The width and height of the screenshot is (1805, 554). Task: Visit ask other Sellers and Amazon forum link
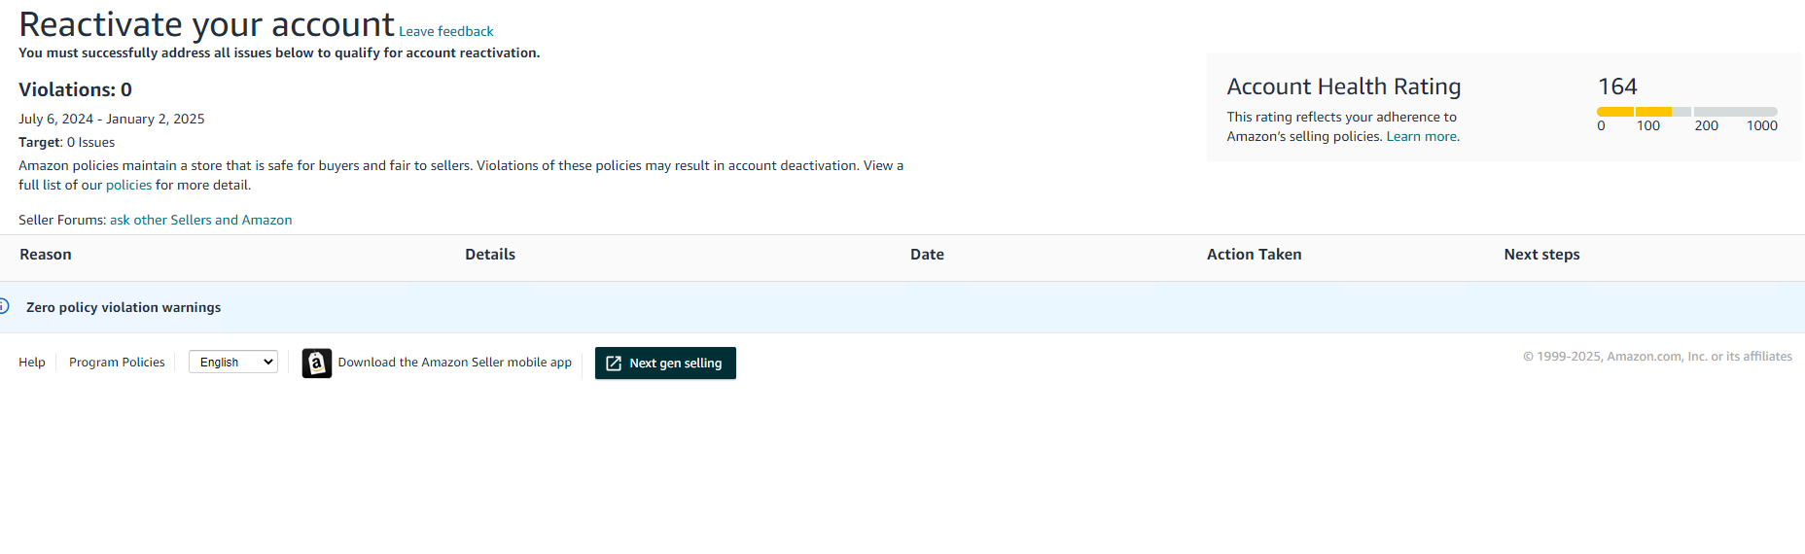[x=201, y=220]
